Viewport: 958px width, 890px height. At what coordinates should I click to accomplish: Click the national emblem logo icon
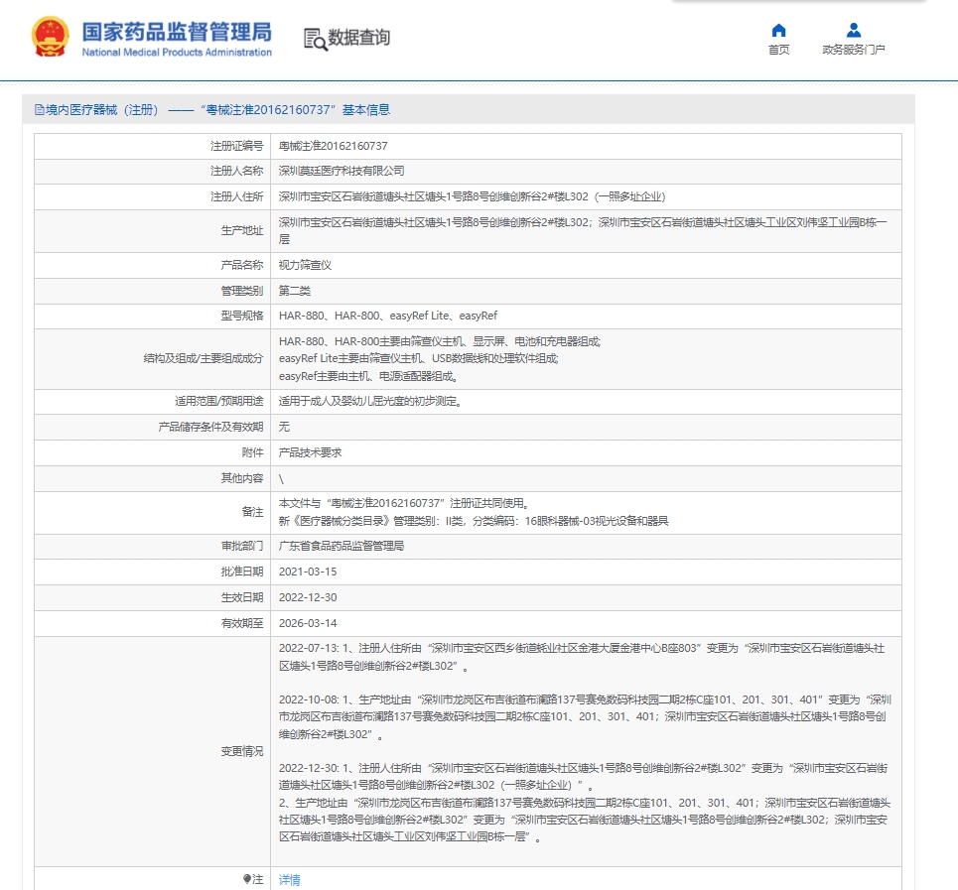click(x=50, y=37)
